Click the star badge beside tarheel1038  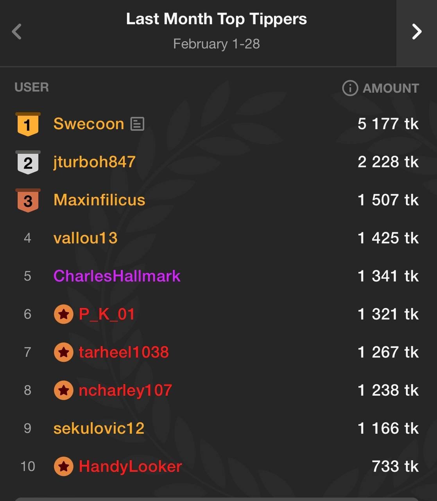pyautogui.click(x=63, y=352)
